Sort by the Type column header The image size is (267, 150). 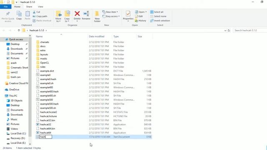(116, 36)
